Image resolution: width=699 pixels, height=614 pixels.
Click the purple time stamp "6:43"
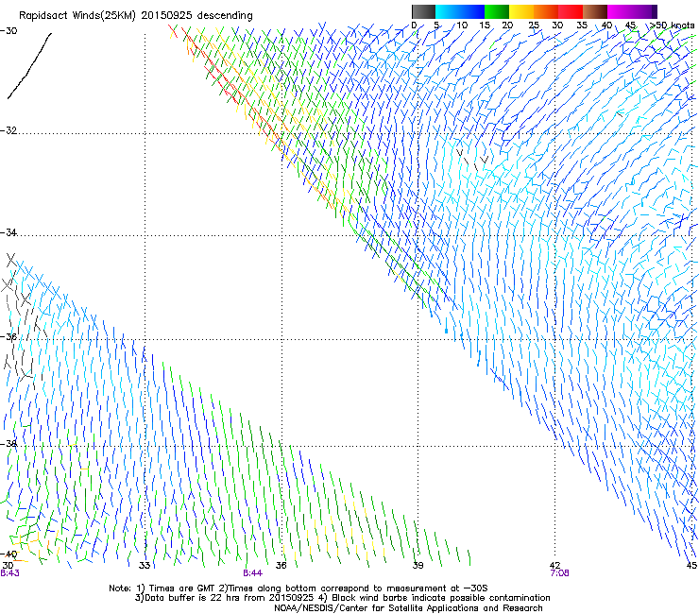[9, 573]
